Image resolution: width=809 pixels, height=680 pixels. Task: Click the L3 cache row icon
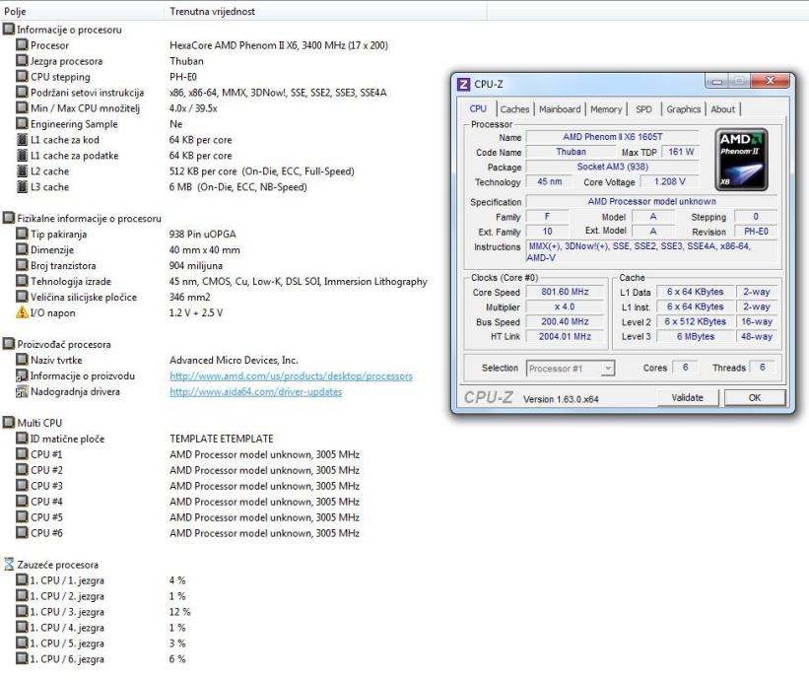(x=22, y=187)
